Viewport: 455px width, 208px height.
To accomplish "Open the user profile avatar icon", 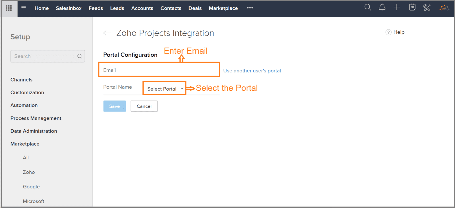I will click(444, 8).
